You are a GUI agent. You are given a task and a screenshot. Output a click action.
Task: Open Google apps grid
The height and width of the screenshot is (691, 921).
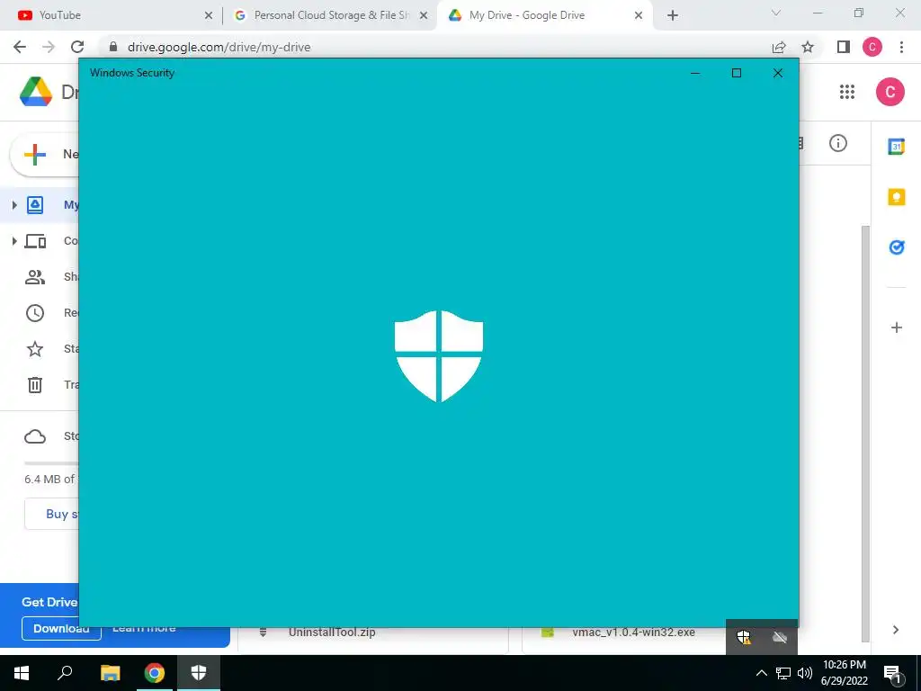tap(847, 92)
